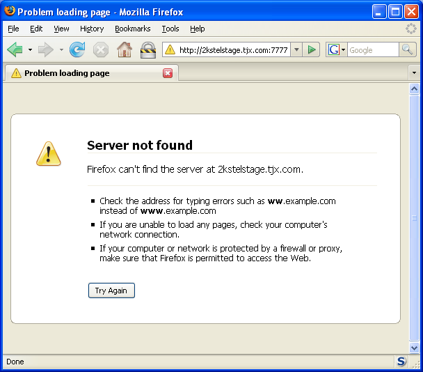Click the Firefox logo in title bar
The image size is (423, 372).
[10, 11]
